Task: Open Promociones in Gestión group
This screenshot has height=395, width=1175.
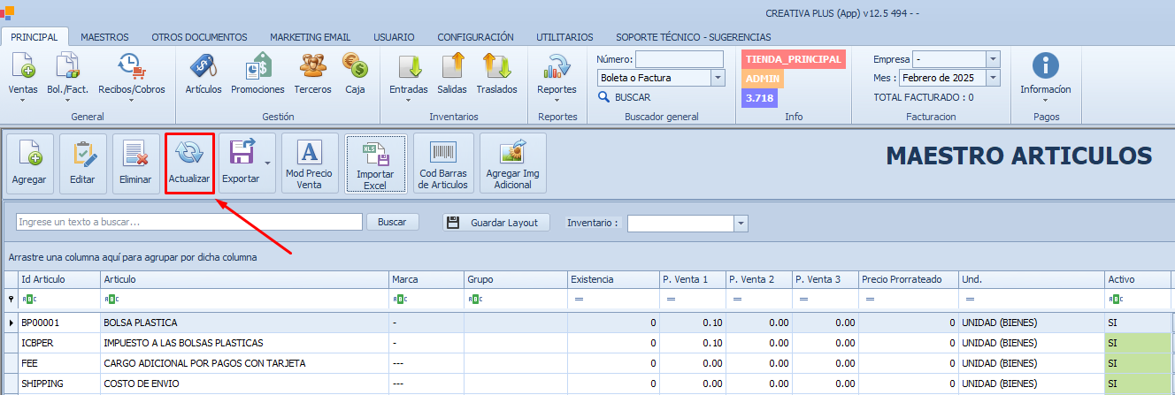Action: (x=257, y=73)
